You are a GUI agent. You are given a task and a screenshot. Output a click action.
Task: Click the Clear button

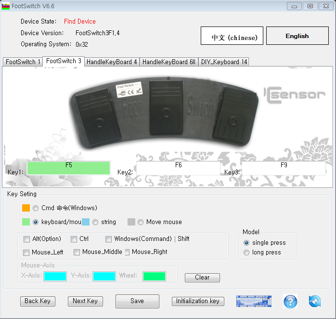[x=202, y=278]
